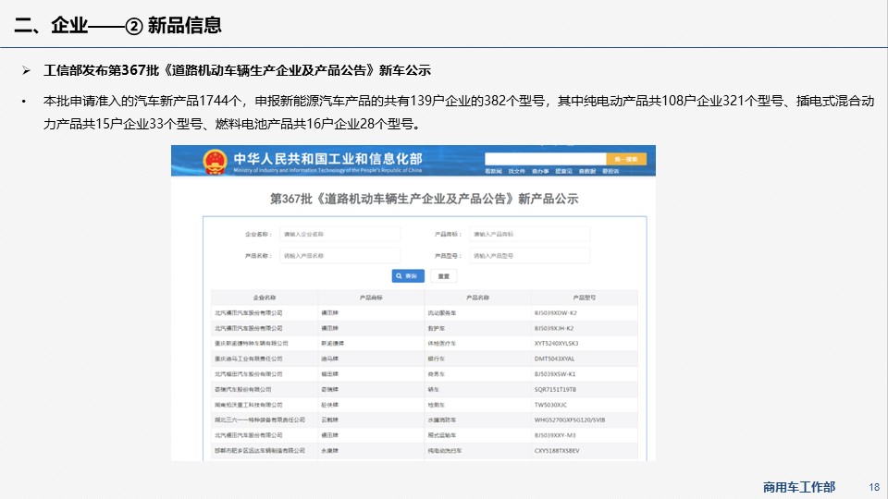The width and height of the screenshot is (888, 499).
Task: Click the 产品名称 input field
Action: point(339,256)
